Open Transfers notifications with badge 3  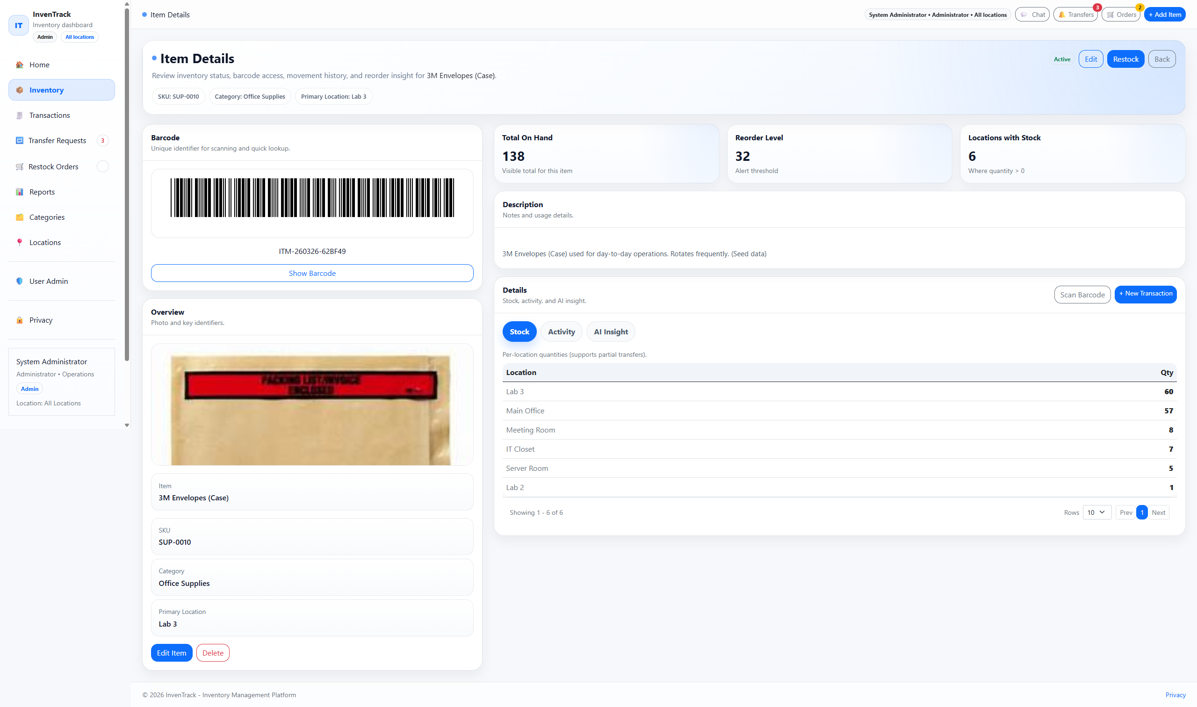pos(1075,14)
